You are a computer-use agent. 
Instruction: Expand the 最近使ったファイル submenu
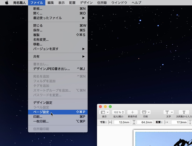click(58, 18)
